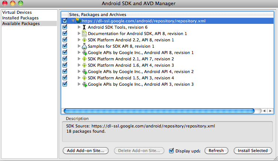Click the scroll right arrow

click(271, 111)
